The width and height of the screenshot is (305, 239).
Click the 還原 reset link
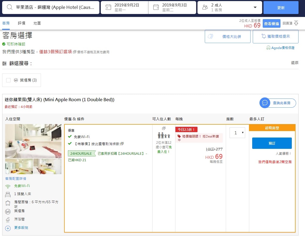tap(295, 63)
